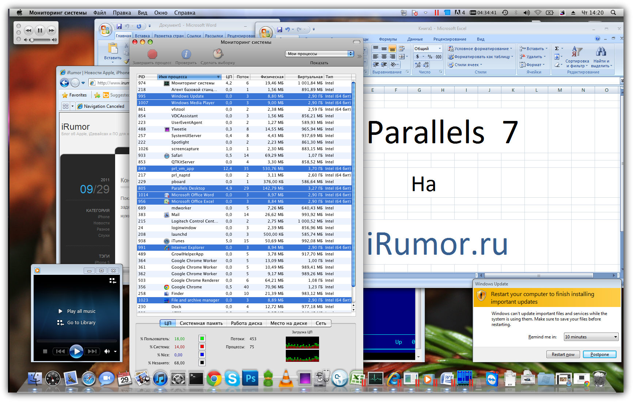Click the Time Machine icon in the menu bar

(x=505, y=12)
